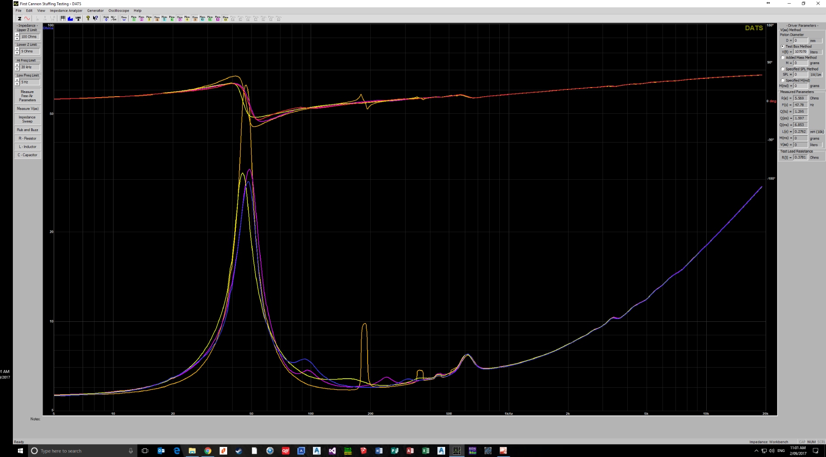Screen dimensions: 826x457
Task: Toggle memory trace 10 icon
Action: point(202,18)
